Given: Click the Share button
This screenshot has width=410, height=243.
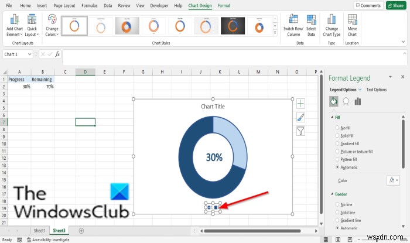Looking at the screenshot, I should click(396, 5).
